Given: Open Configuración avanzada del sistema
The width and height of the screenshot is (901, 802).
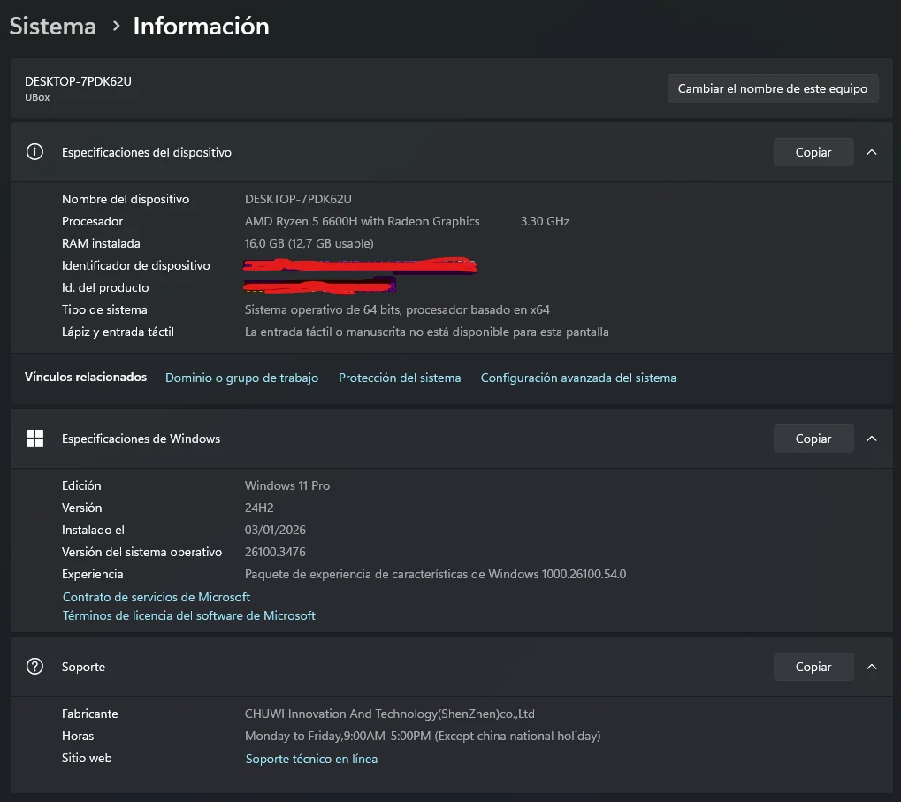Looking at the screenshot, I should pyautogui.click(x=578, y=378).
